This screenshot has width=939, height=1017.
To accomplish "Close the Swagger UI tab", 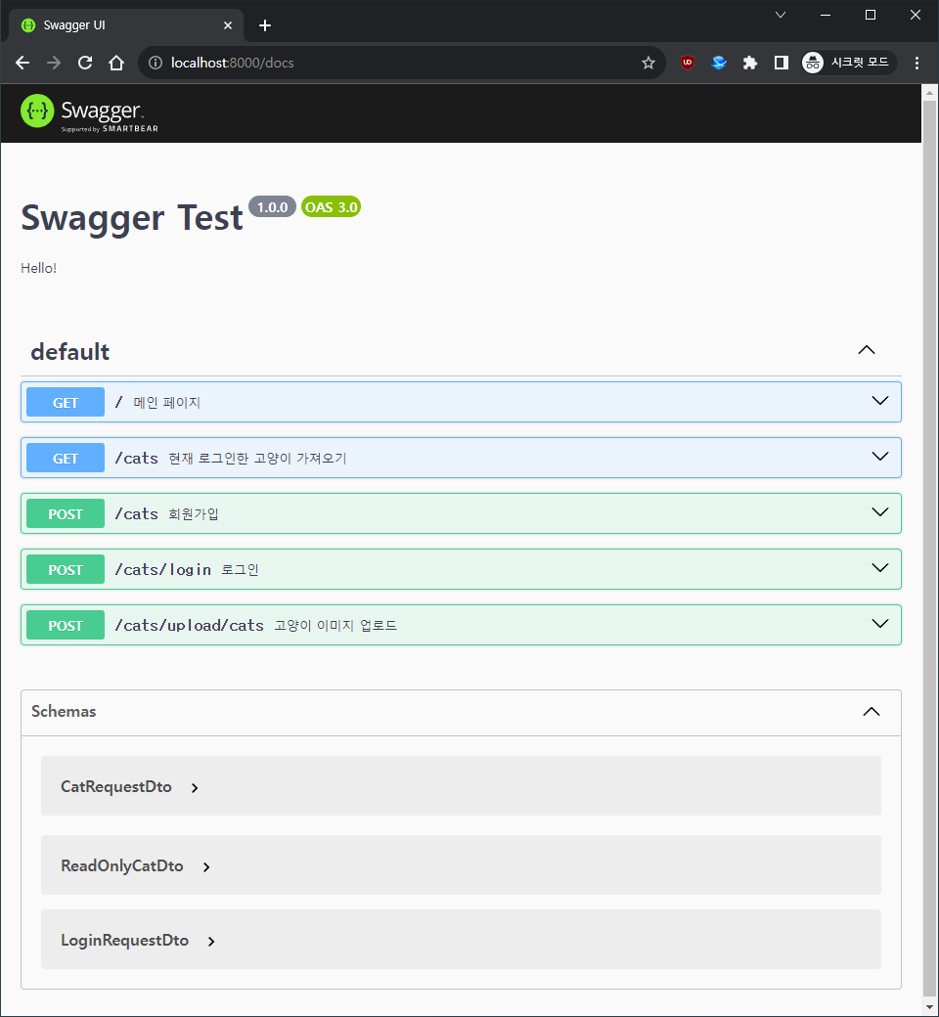I will [228, 25].
